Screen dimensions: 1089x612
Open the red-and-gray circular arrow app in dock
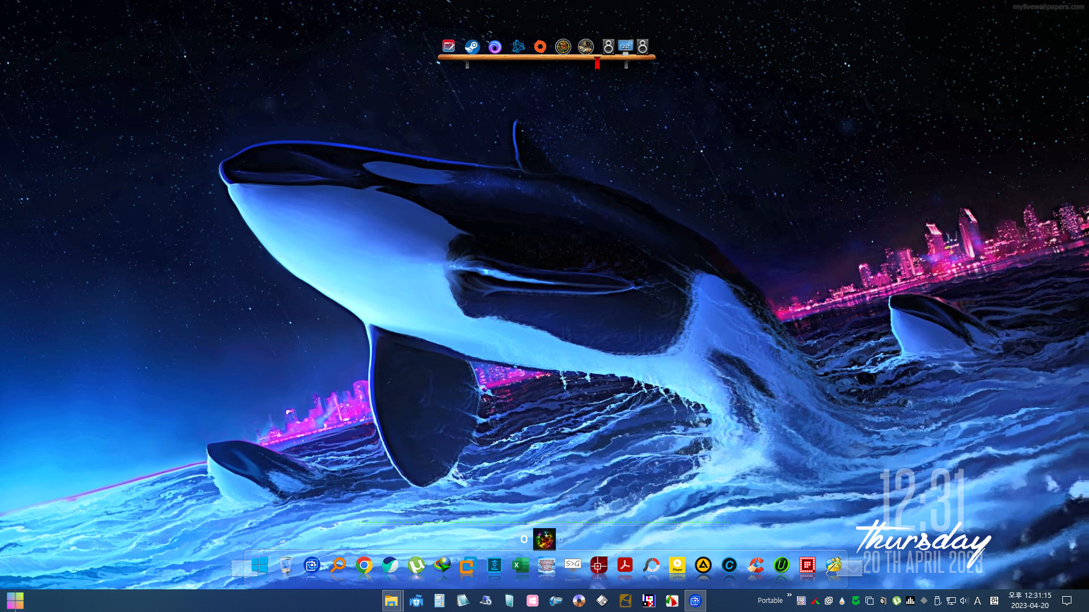point(651,565)
